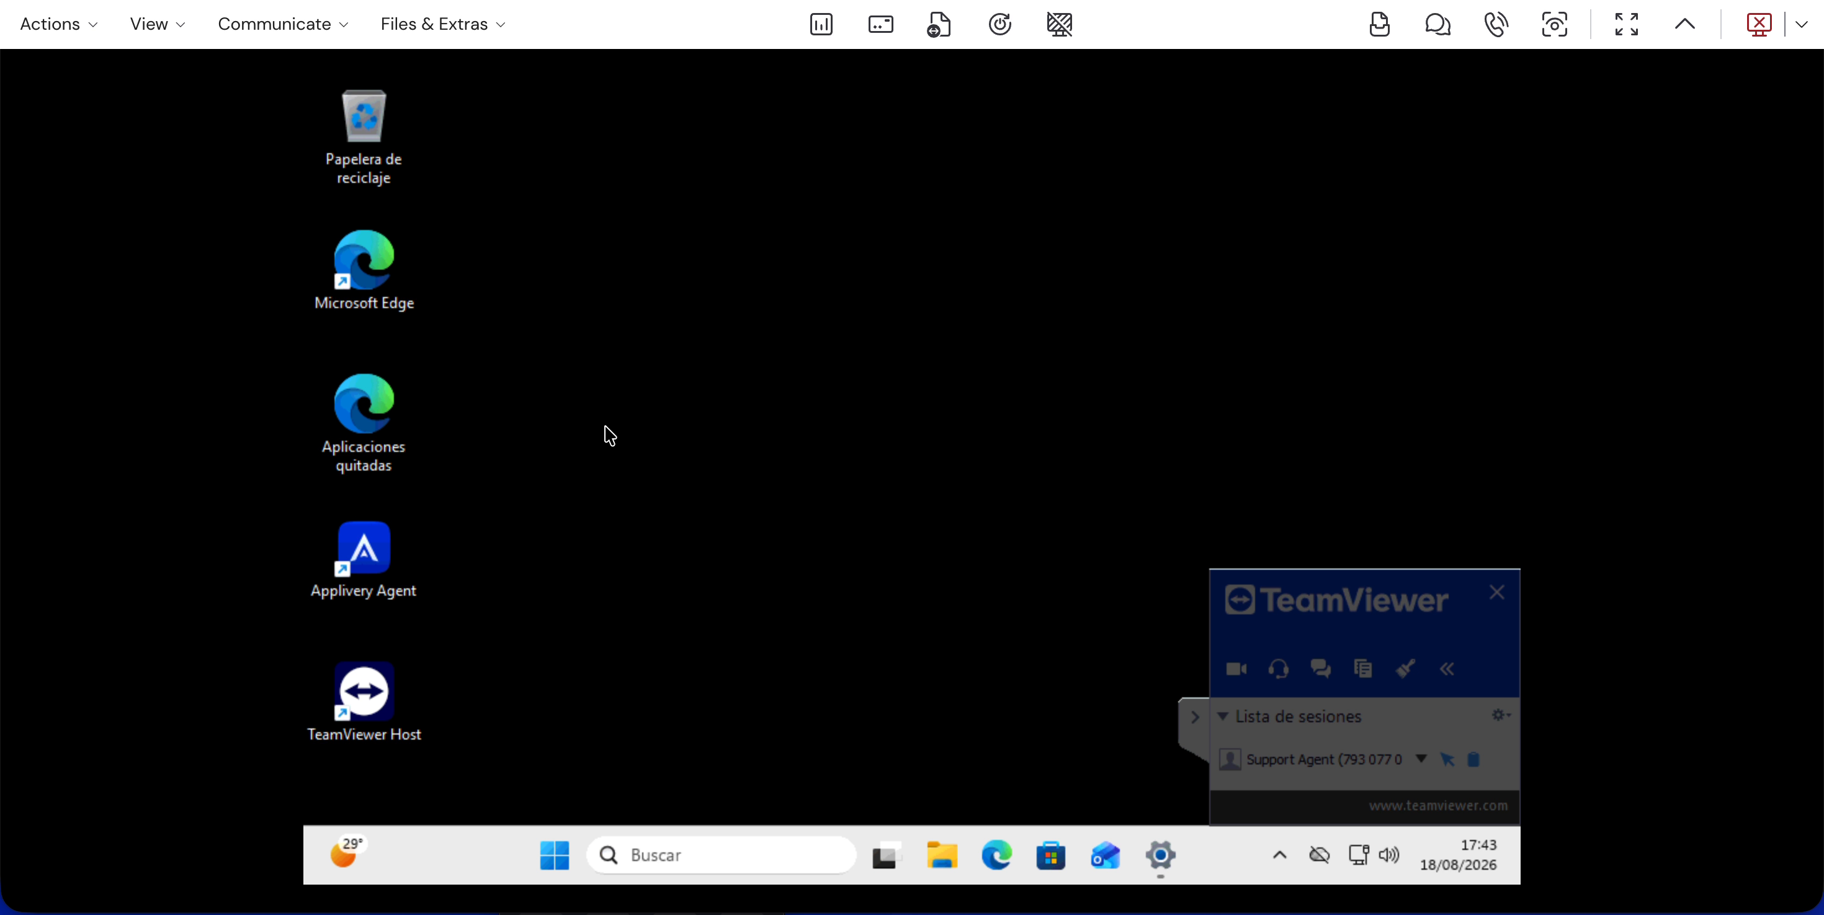
Task: Open the dropdown next to end session
Action: click(x=1801, y=24)
